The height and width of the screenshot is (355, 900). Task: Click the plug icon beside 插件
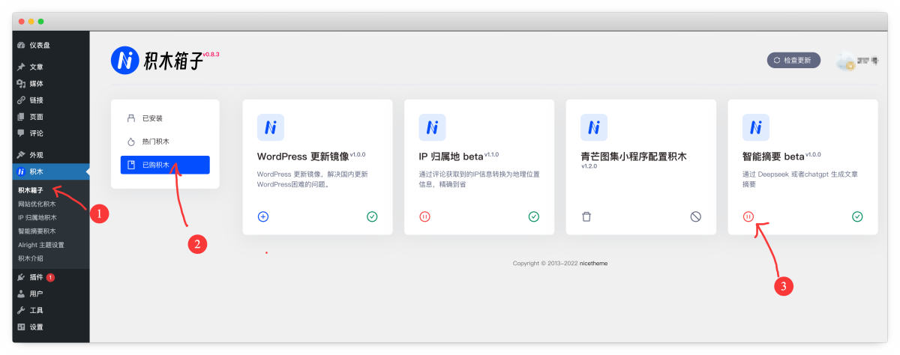pos(21,277)
